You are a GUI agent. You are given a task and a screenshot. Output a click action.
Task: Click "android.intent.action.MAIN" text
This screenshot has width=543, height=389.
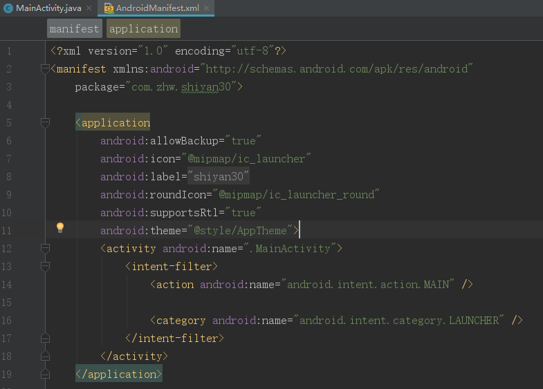368,285
